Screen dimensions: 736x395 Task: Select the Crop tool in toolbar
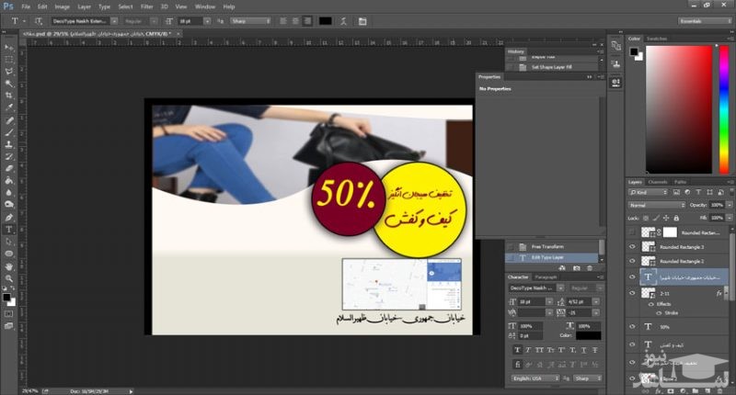click(9, 95)
